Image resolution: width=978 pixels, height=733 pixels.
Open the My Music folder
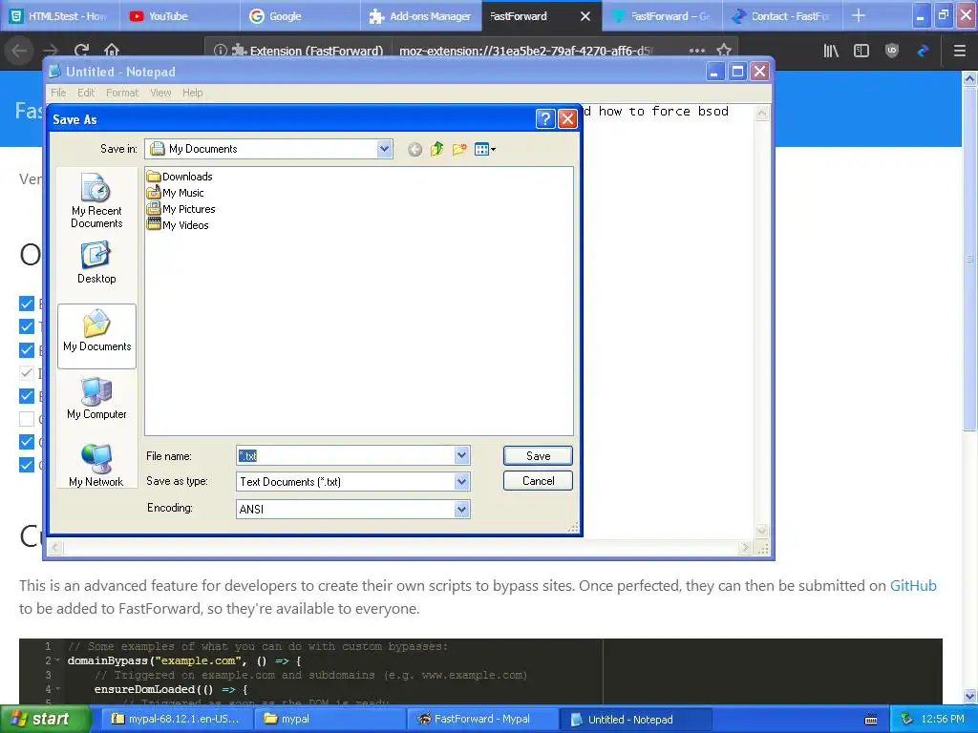(x=176, y=193)
